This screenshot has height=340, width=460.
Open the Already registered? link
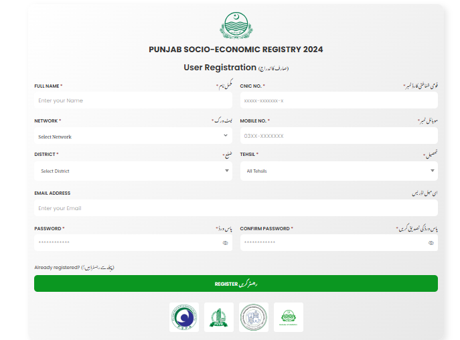pos(74,268)
